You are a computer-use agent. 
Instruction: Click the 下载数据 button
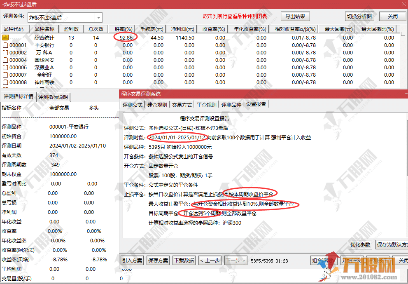tap(184, 260)
